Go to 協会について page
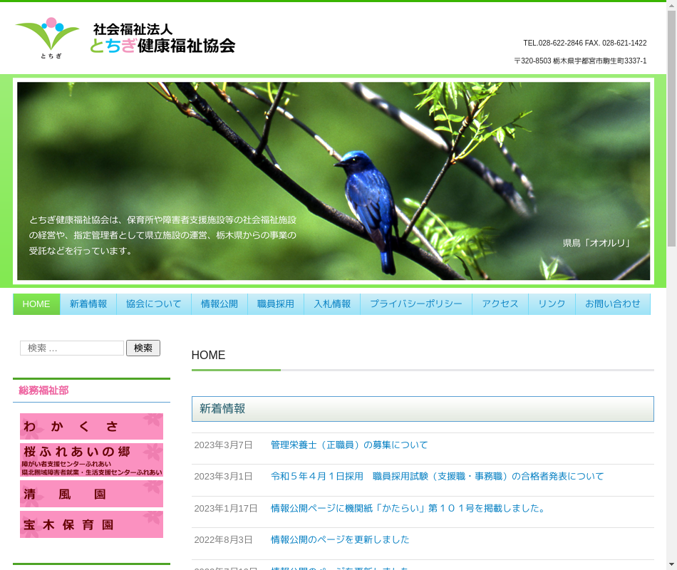677x570 pixels. tap(154, 304)
